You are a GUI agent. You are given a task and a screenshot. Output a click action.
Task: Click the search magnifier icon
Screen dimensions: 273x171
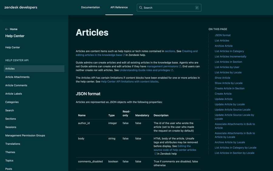141,8
